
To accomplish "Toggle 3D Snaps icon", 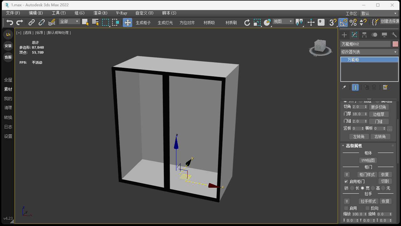I will coord(333,22).
